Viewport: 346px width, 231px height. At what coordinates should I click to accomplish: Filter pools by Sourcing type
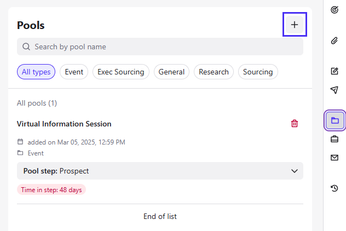click(258, 72)
